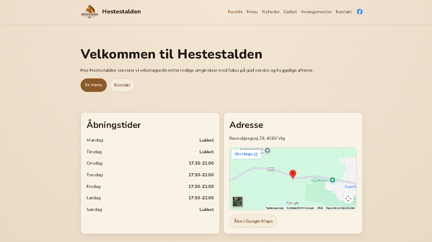Select the Mandag row label
This screenshot has width=432, height=242.
click(x=95, y=140)
